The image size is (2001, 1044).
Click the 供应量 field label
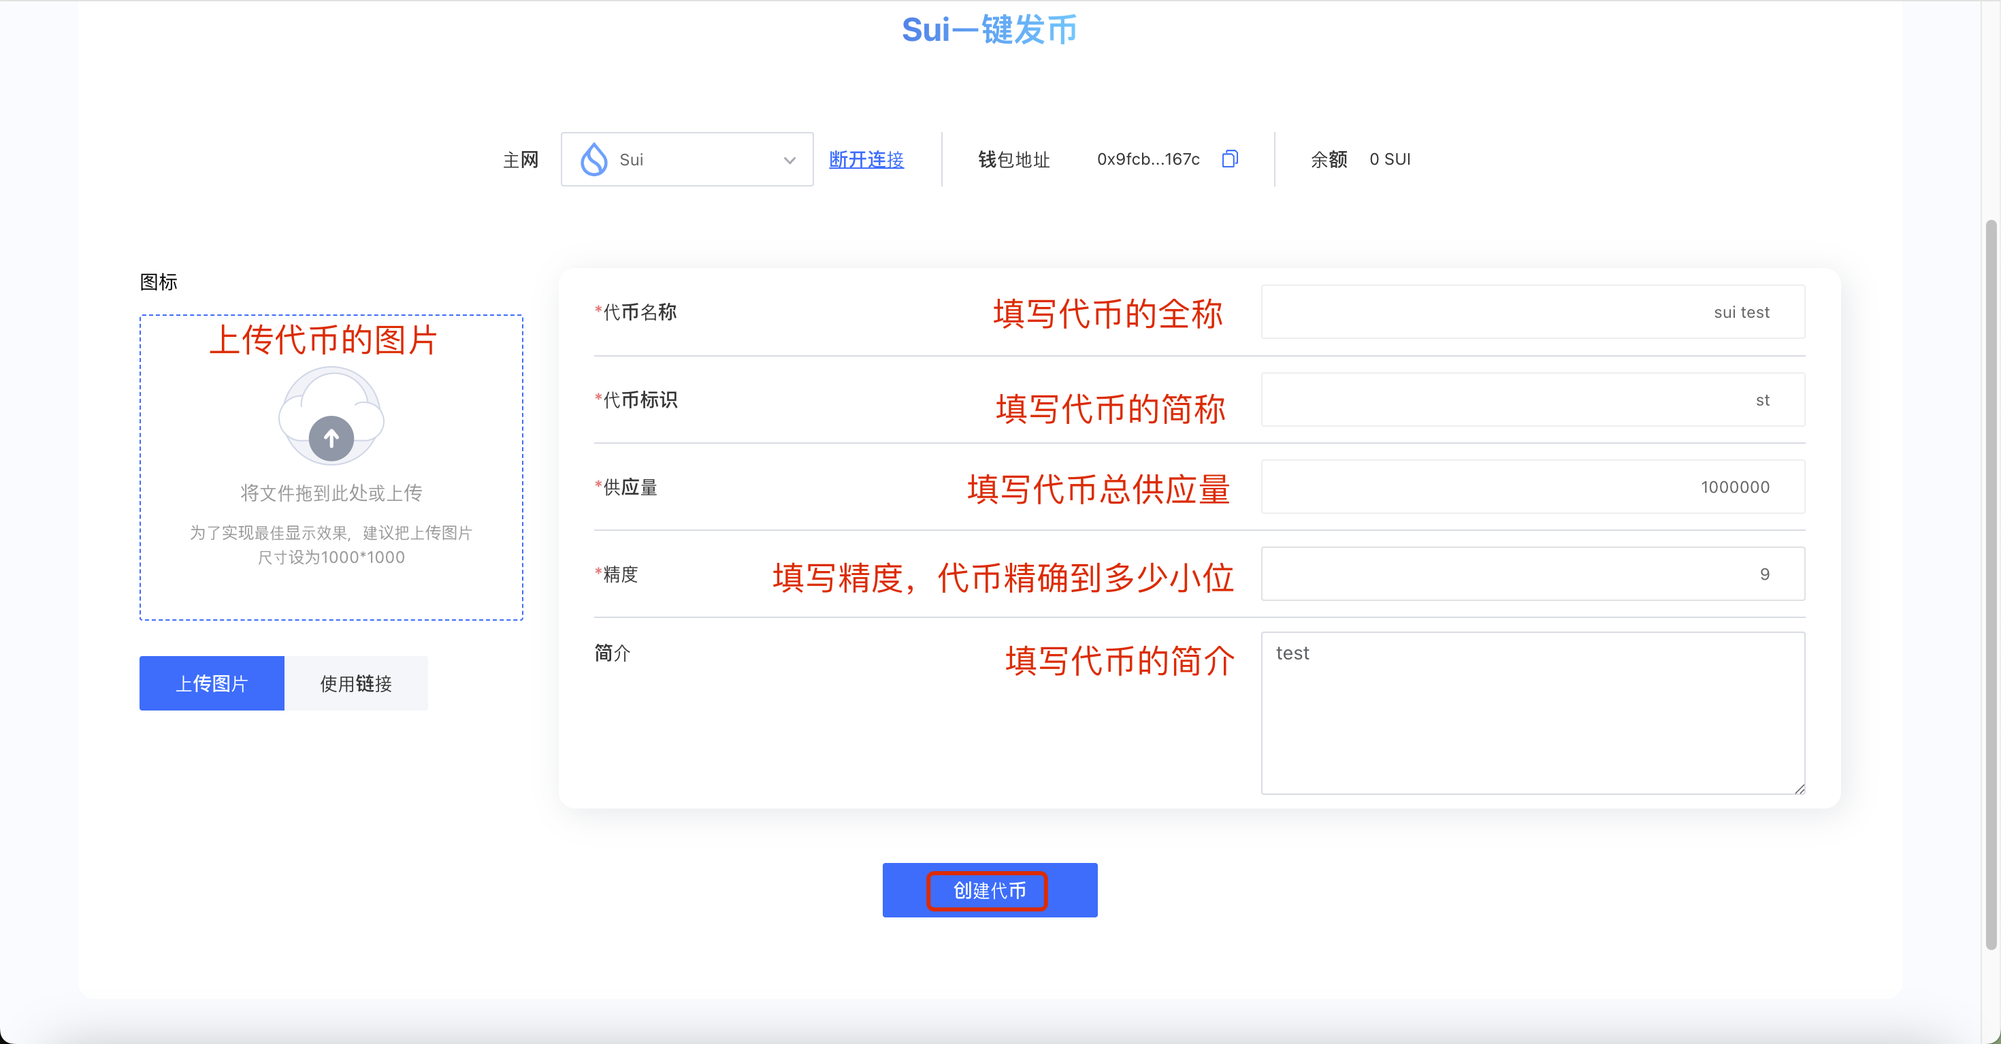626,486
